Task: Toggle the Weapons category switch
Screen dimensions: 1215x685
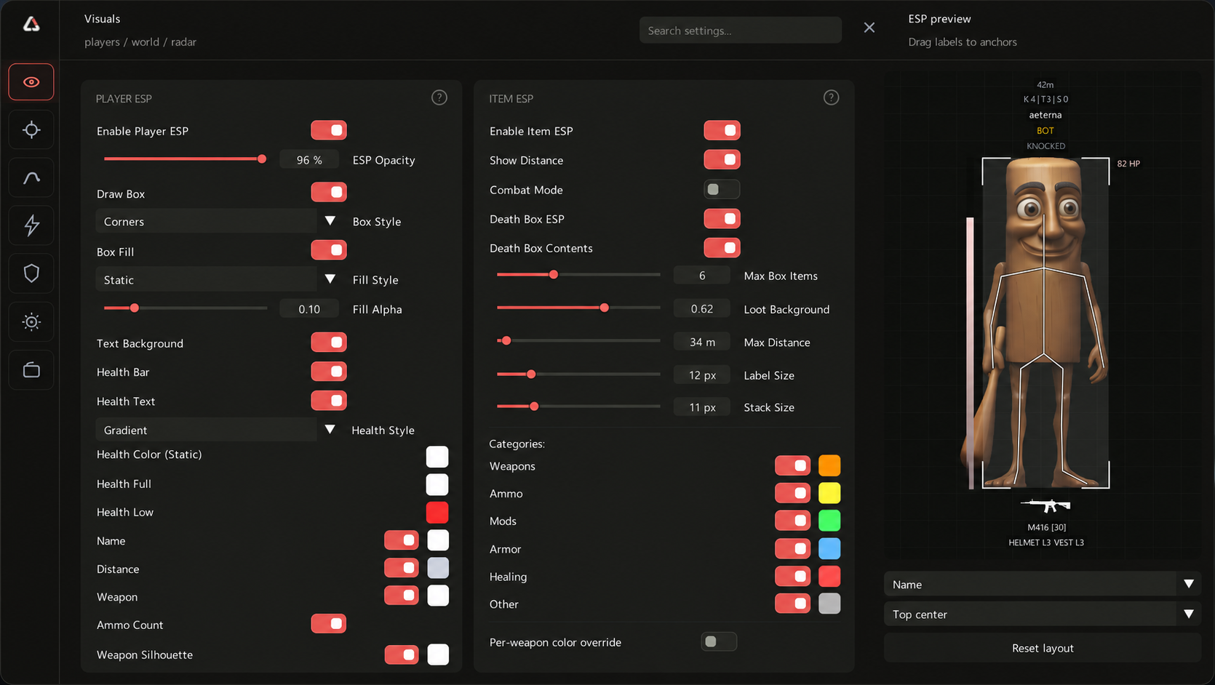Action: click(x=792, y=465)
